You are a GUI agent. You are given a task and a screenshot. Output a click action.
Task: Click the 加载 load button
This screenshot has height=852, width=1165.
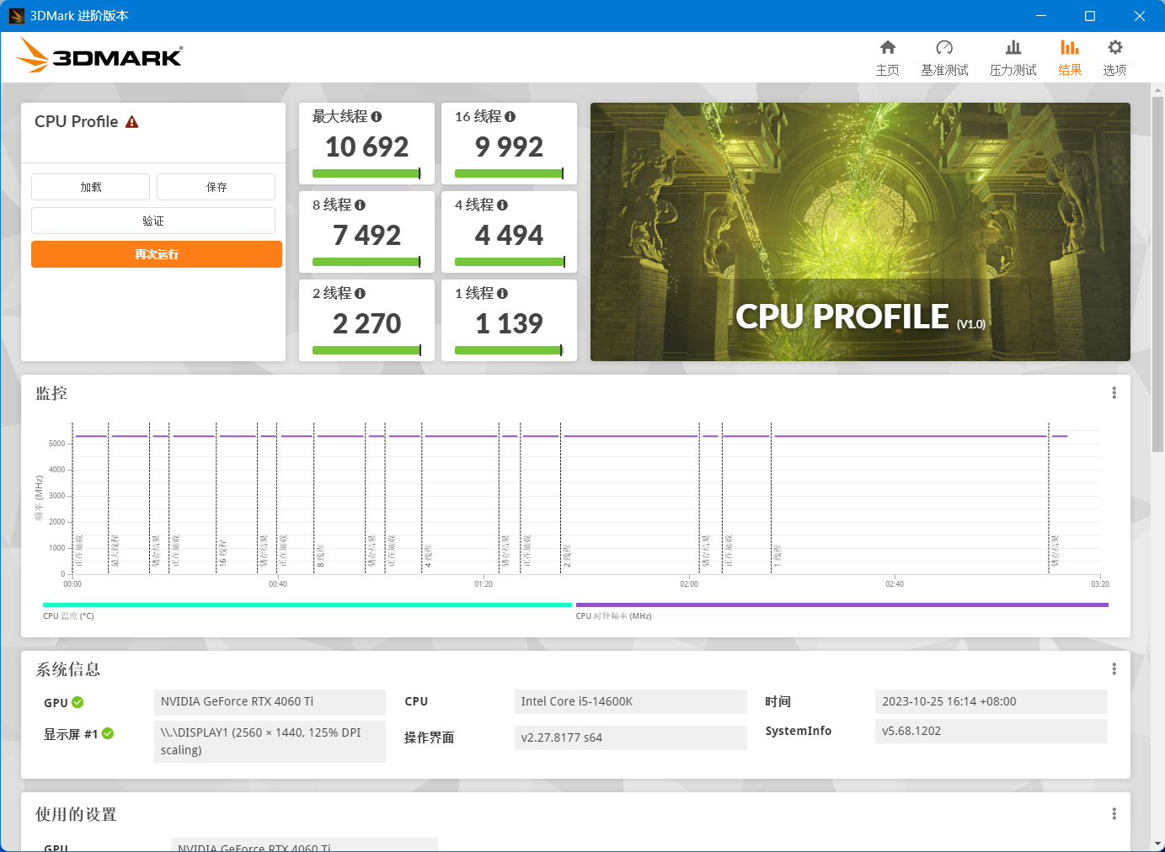pyautogui.click(x=90, y=187)
